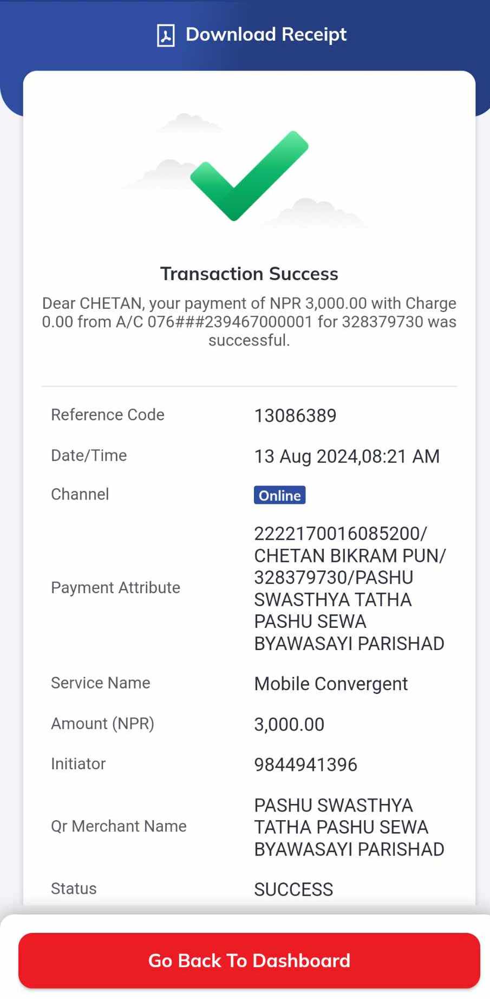Select the Qr merchant name value text
The width and height of the screenshot is (490, 999).
pyautogui.click(x=349, y=827)
